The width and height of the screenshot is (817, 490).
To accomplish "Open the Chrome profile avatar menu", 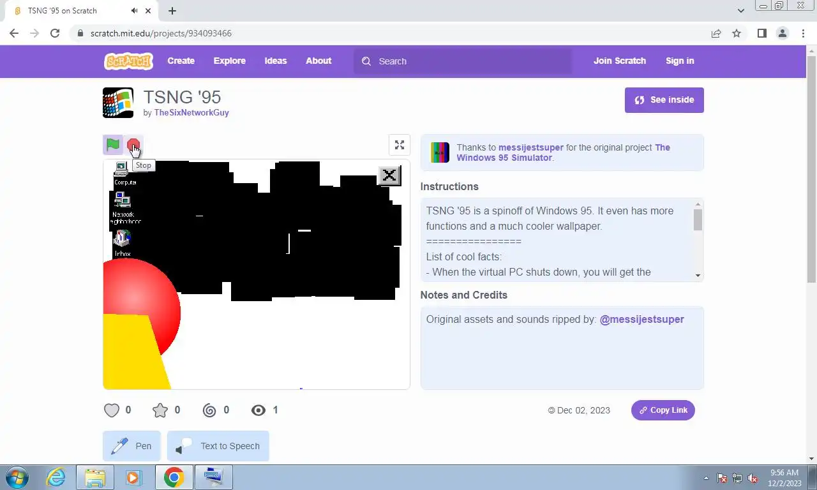I will [782, 33].
